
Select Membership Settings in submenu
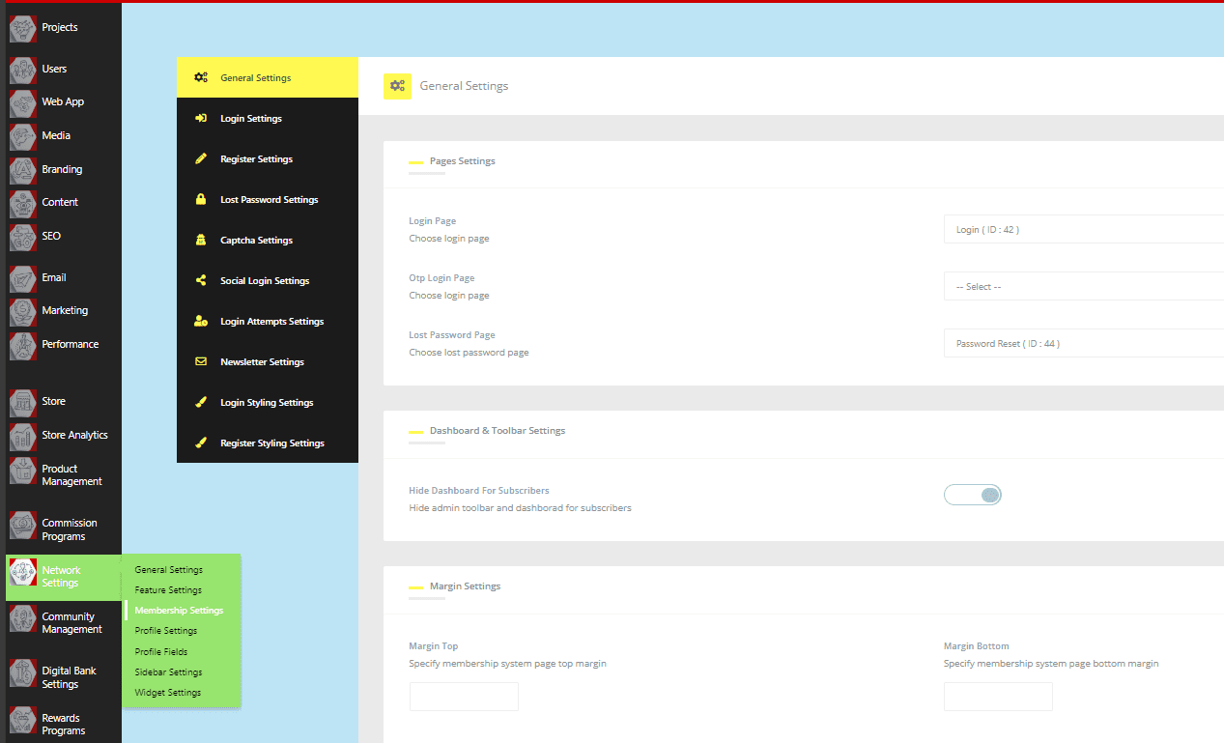coord(179,611)
